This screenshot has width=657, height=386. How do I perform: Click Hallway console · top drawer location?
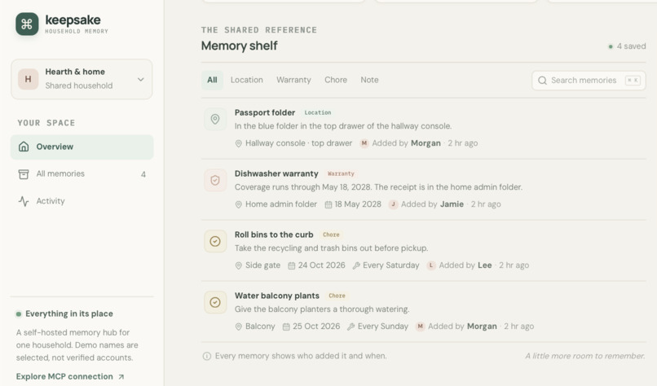(x=299, y=143)
